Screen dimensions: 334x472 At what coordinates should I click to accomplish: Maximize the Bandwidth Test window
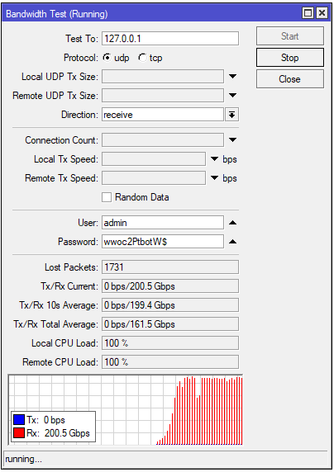tap(308, 13)
